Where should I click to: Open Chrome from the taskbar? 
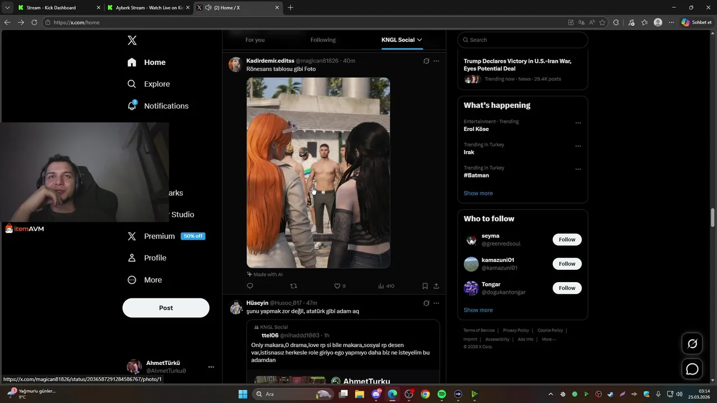pos(425,394)
